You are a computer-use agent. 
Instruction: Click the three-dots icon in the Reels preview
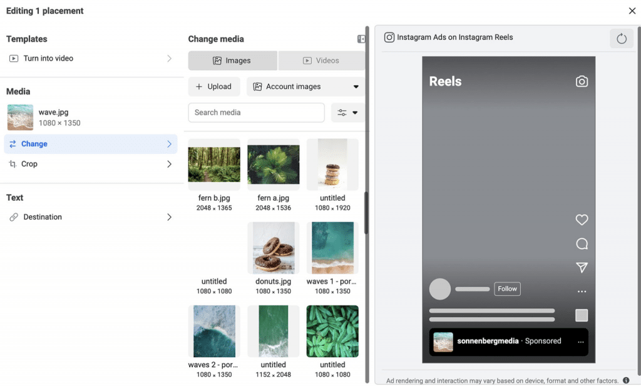[582, 291]
